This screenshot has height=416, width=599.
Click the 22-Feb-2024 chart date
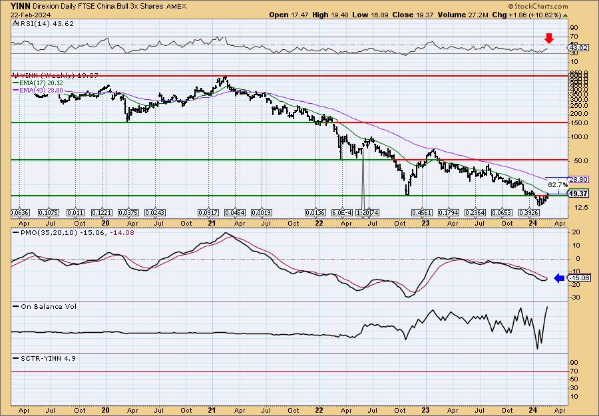31,15
